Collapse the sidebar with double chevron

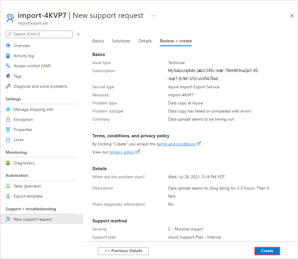(x=78, y=34)
